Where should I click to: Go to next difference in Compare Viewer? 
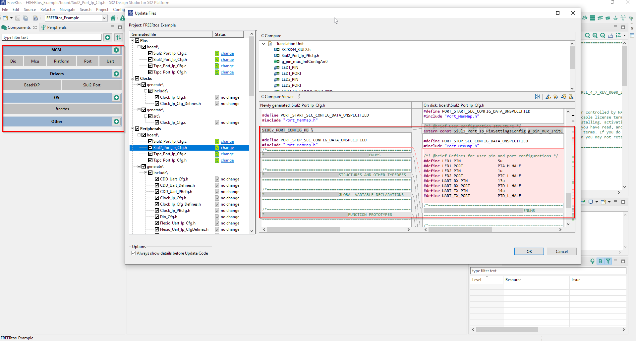point(548,97)
